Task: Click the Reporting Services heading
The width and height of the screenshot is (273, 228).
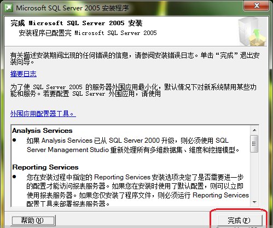Action: [x=45, y=167]
